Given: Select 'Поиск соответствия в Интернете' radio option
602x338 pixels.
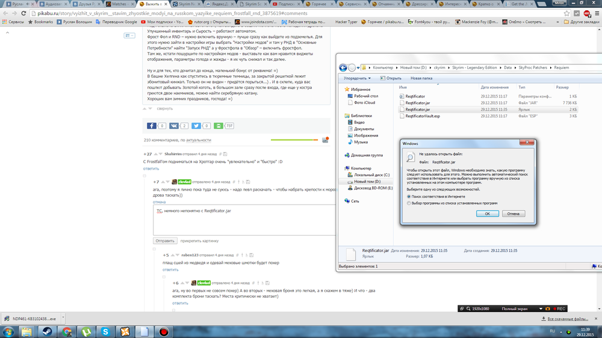Looking at the screenshot, I should point(410,197).
